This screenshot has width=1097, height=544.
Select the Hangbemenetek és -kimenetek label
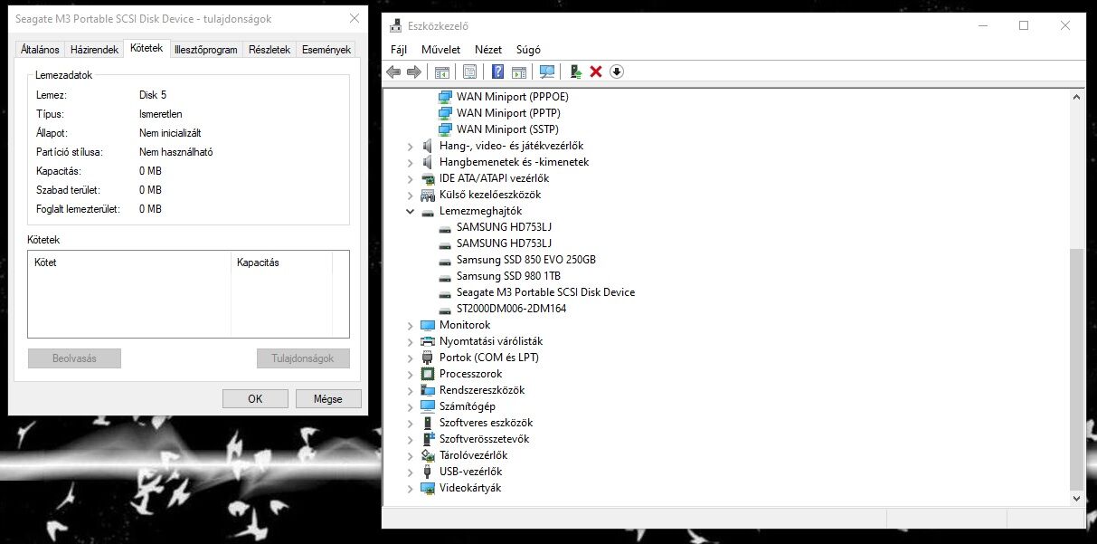[x=514, y=162]
